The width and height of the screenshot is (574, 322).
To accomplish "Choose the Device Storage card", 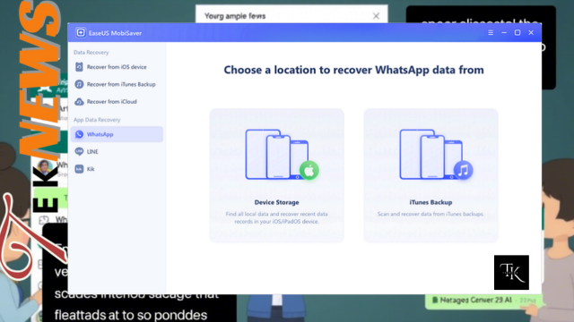I will 277,175.
